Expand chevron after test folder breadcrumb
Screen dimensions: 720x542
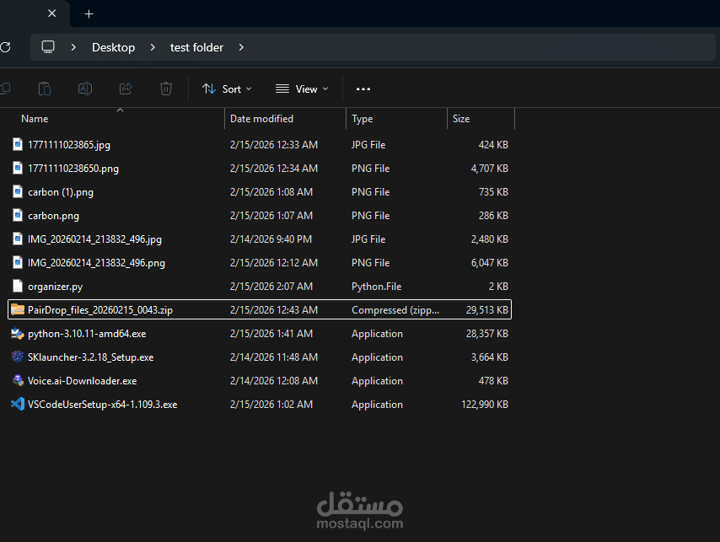click(x=241, y=47)
